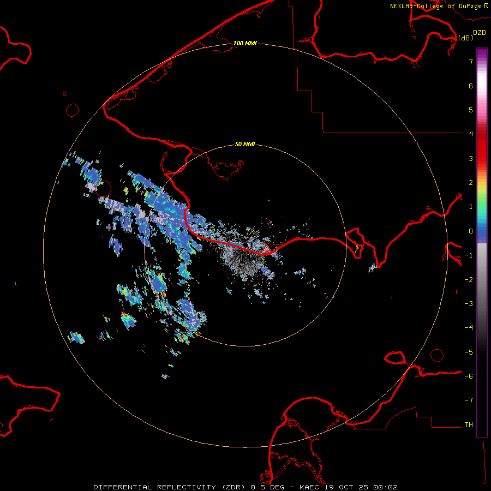Click the DIFFERENTIAL REFLECTIVITY (ZDR) title text
Viewport: 491px width, 491px height.
click(170, 487)
